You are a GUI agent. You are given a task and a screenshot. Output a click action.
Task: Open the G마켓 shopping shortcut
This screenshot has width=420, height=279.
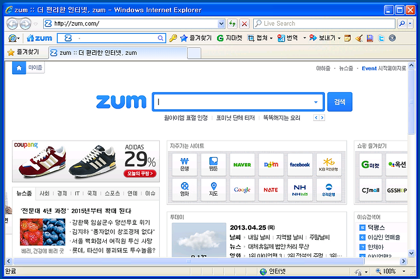pos(370,165)
